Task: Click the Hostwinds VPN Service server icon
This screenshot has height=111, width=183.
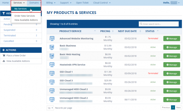Action: (x=52, y=65)
